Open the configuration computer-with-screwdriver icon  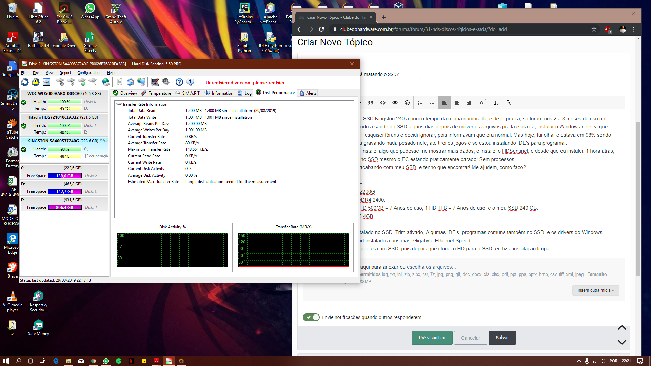155,82
